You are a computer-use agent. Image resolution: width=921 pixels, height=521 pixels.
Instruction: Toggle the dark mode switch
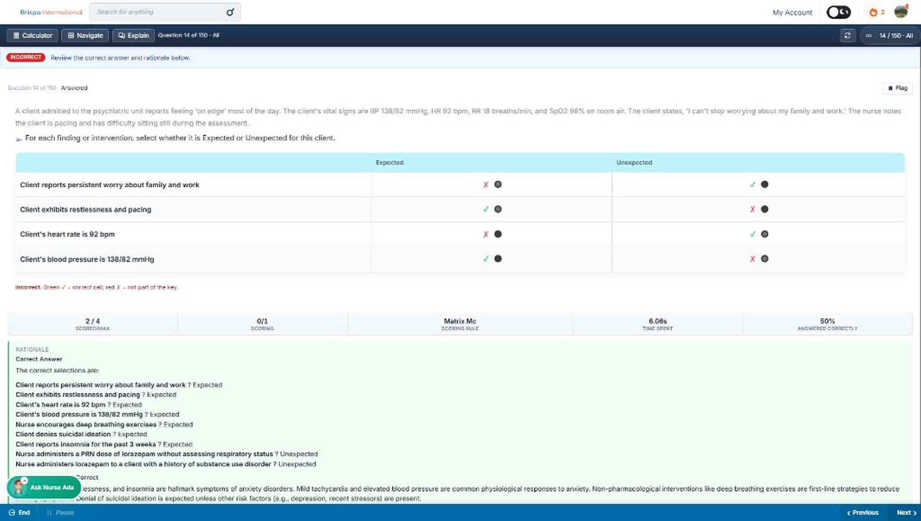(838, 12)
